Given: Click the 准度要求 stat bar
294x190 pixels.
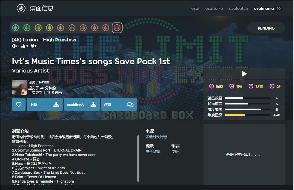Looking at the screenshot, I should [247, 110].
